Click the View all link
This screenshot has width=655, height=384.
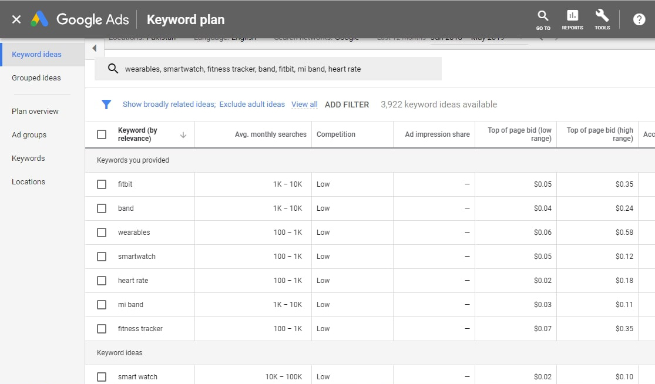304,105
